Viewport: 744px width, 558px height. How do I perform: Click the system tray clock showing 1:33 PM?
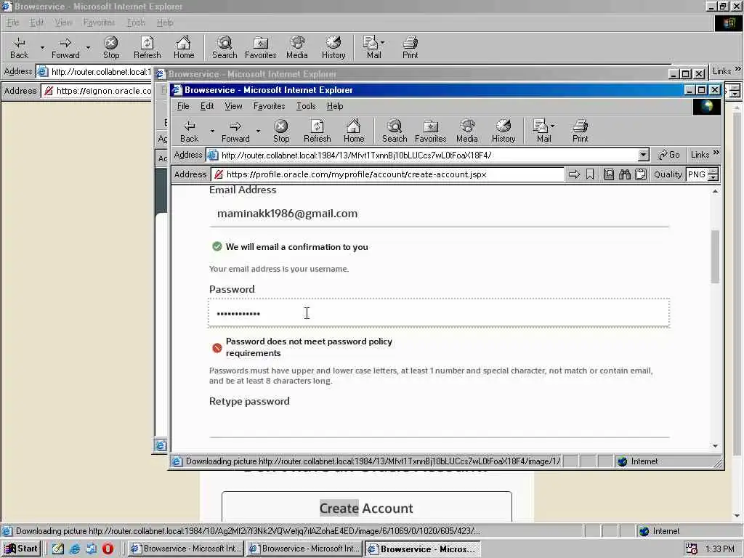720,549
